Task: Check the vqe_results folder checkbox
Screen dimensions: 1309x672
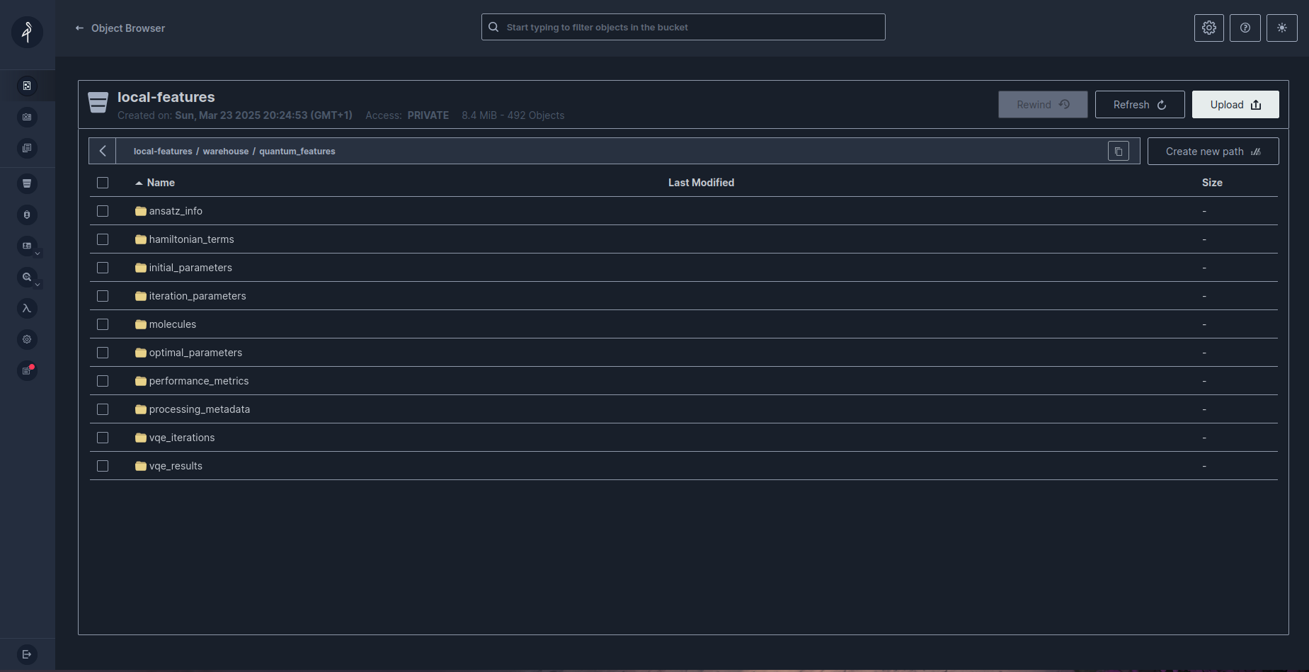Action: coord(103,465)
